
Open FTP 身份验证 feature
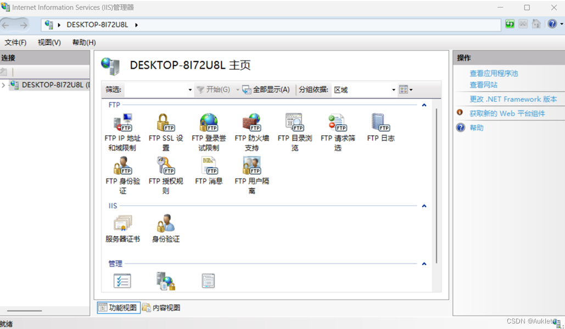122,176
